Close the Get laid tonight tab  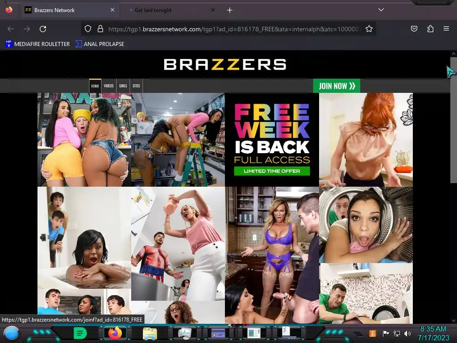pos(213,10)
